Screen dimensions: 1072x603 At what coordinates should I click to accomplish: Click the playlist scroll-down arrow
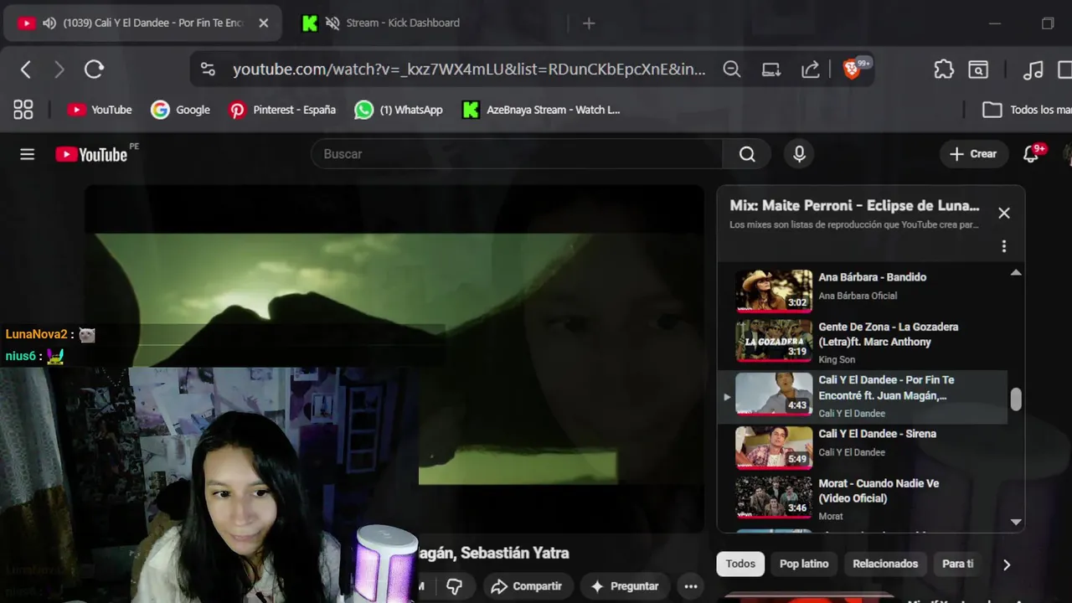(x=1016, y=522)
